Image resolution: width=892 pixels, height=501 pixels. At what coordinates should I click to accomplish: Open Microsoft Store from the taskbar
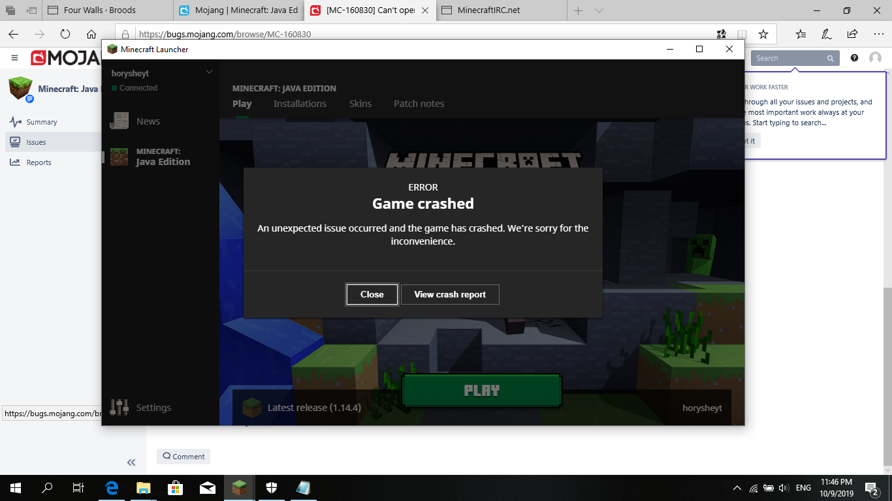(x=176, y=488)
